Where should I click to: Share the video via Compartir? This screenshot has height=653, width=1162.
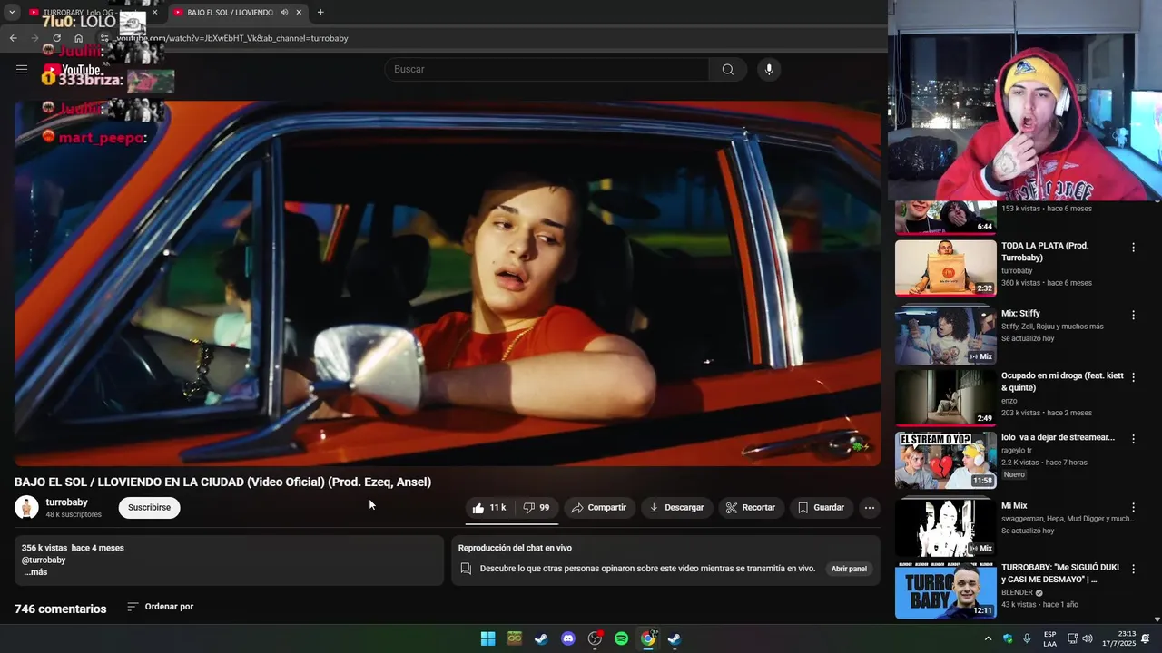pos(598,508)
